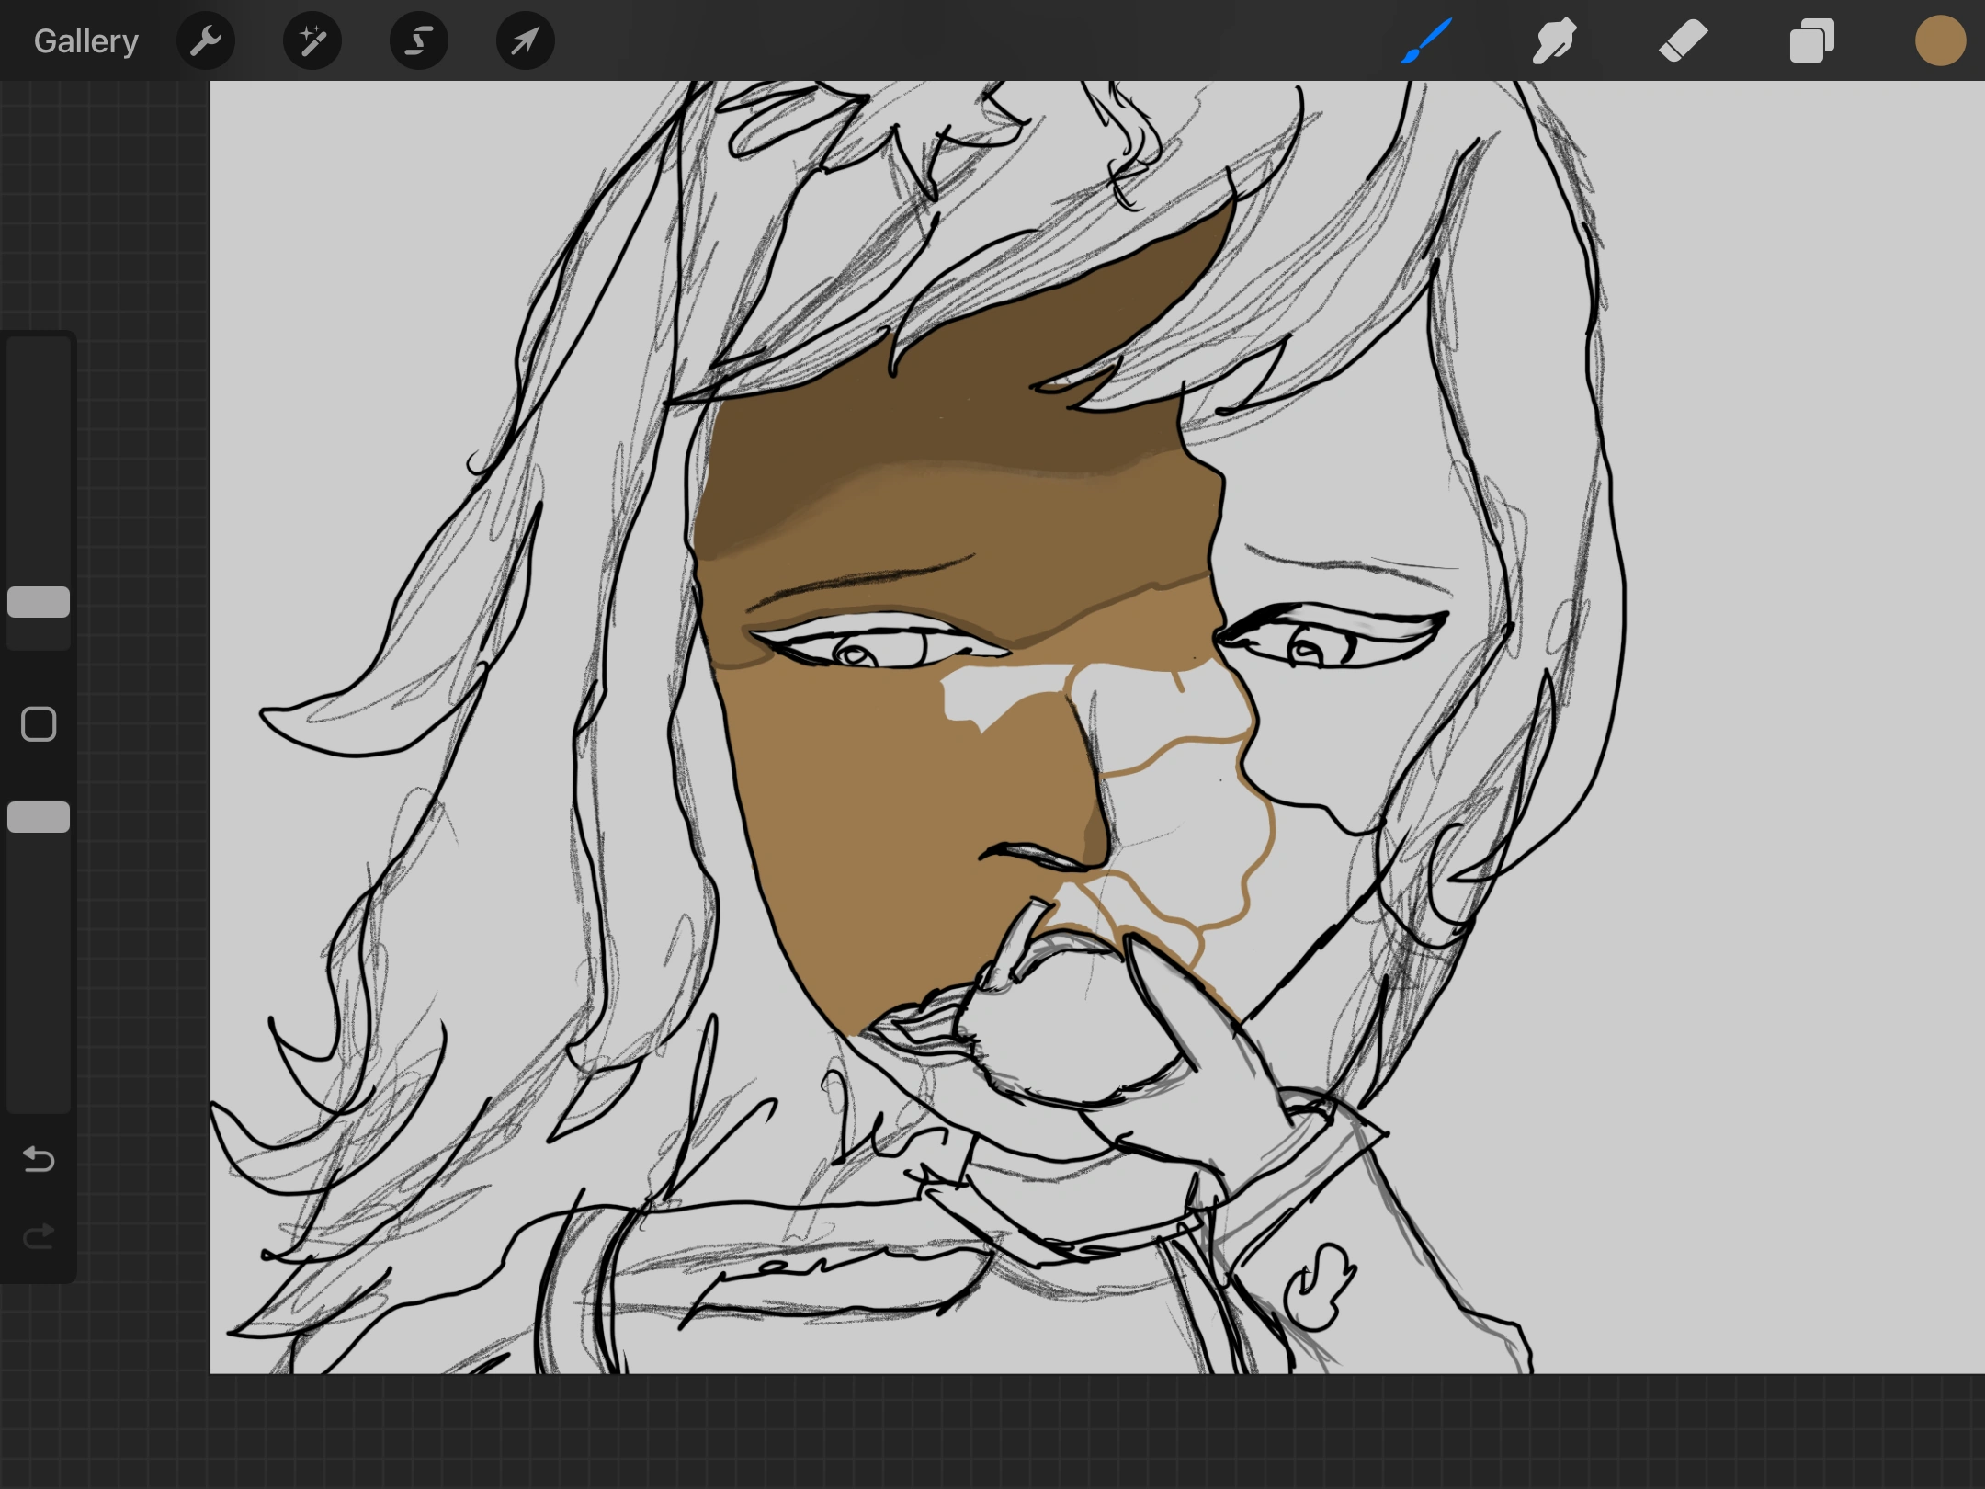Open the Layers panel
This screenshot has width=1985, height=1489.
[x=1811, y=41]
